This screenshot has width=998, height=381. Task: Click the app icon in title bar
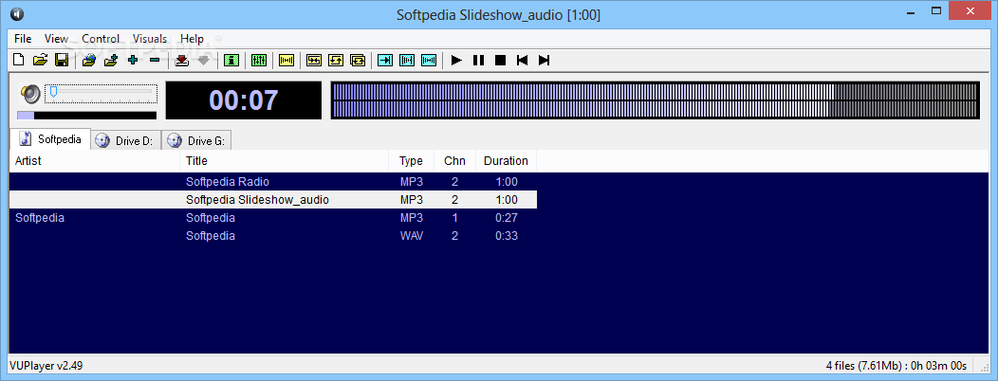pos(16,14)
